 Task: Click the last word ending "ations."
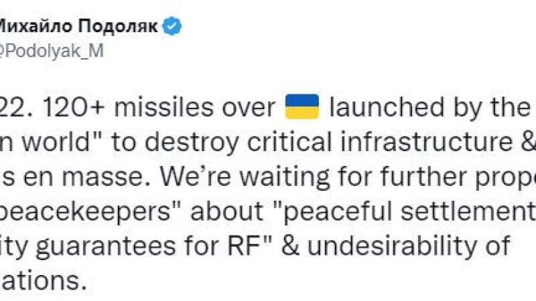tap(42, 281)
